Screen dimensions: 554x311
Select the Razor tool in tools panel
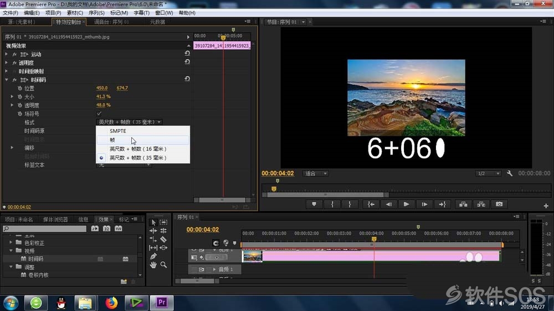click(163, 240)
